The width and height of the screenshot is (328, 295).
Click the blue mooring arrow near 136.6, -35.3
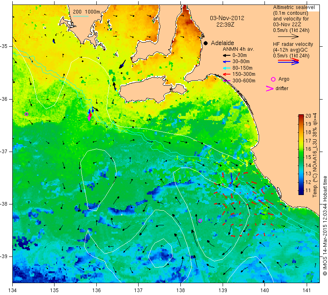(x=122, y=64)
